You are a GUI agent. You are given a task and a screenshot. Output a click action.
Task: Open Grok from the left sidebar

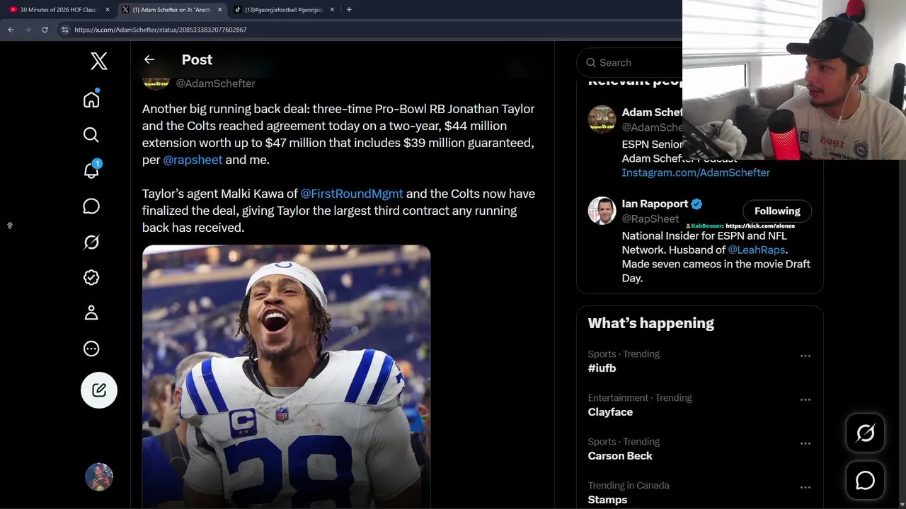[91, 242]
